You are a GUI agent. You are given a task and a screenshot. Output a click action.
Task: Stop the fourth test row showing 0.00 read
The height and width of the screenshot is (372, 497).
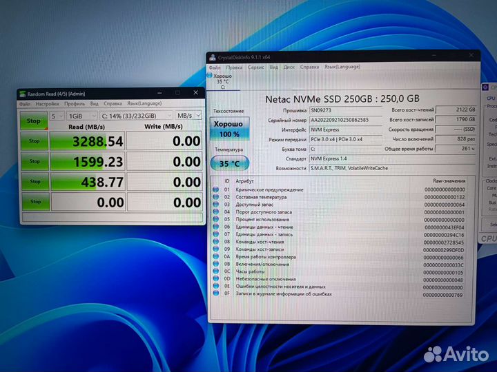(35, 201)
